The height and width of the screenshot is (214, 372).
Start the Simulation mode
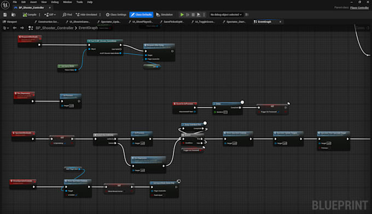click(x=165, y=15)
